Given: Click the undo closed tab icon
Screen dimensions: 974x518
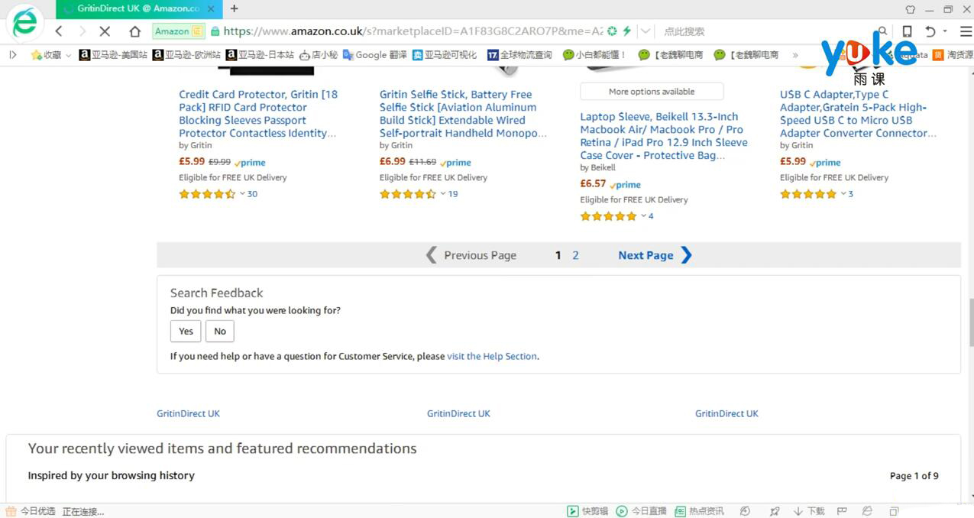Looking at the screenshot, I should tap(930, 31).
